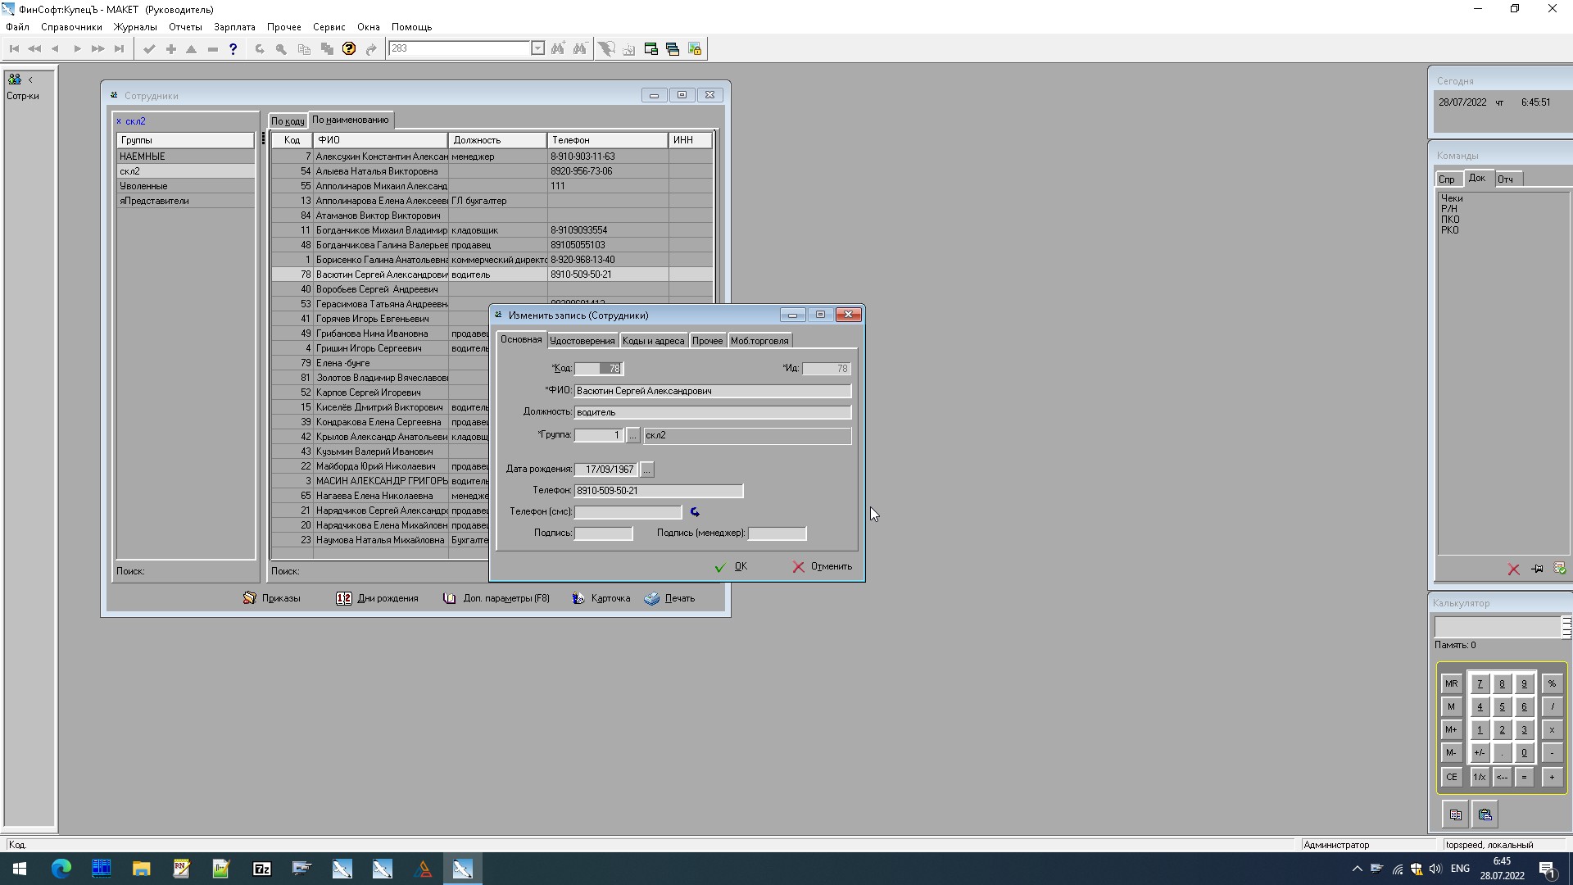Click into the Должность input field
Screen dimensions: 1573x885
click(712, 412)
